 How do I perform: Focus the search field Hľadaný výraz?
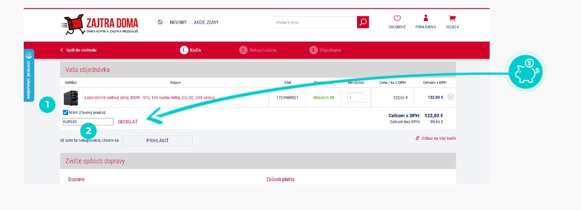tap(315, 22)
